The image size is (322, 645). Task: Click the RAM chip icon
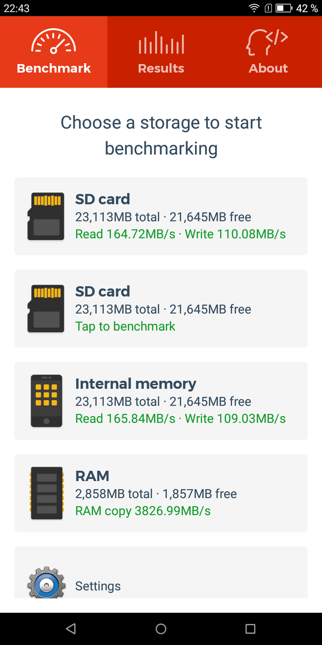coord(47,493)
